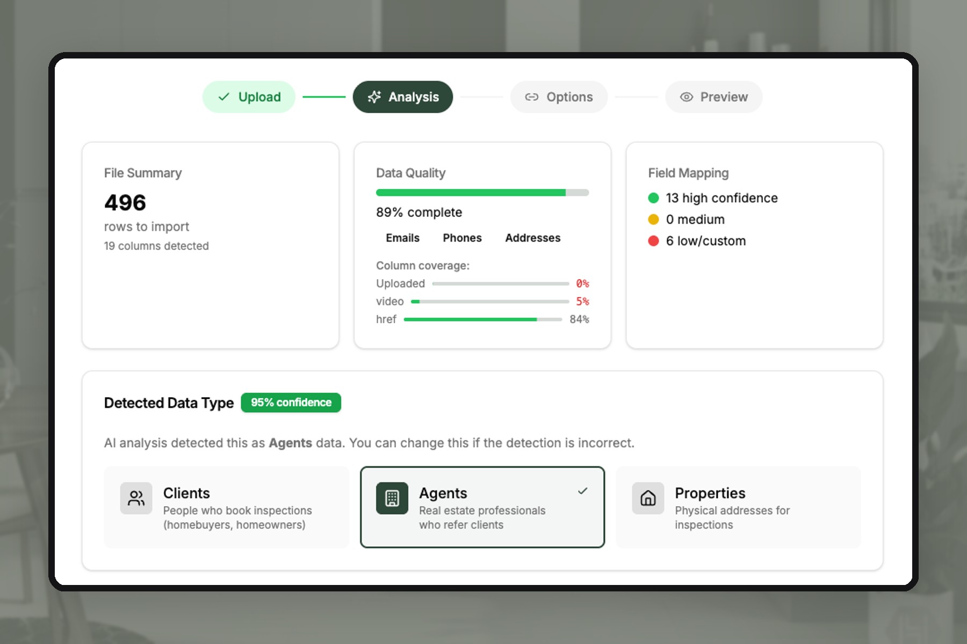
Task: Jump to the Preview step
Action: click(713, 97)
